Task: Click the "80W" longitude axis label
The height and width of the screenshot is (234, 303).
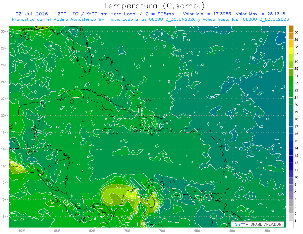Action: (92, 231)
